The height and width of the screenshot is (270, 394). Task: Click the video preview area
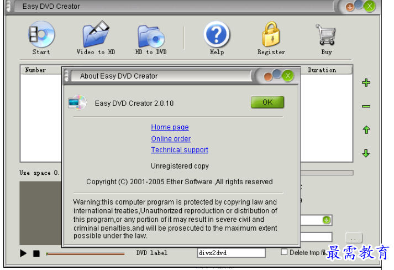(x=41, y=213)
